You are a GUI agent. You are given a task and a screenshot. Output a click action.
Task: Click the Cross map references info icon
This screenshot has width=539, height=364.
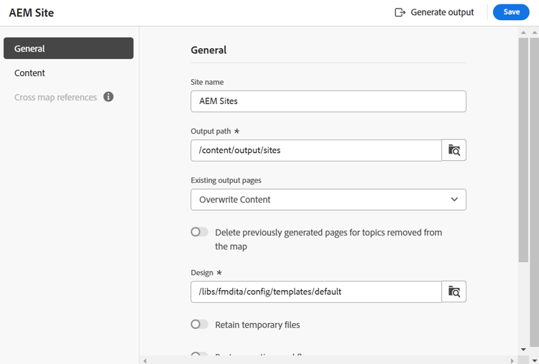[109, 97]
